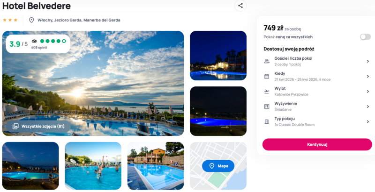Screen dimensions: 375x192
Task: Click the share icon near the hotel title
Action: pyautogui.click(x=240, y=6)
